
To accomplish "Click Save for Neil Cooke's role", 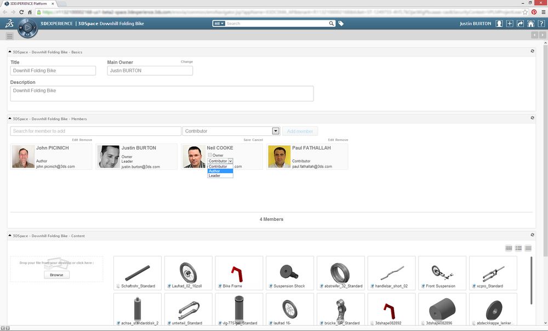I will pos(247,140).
